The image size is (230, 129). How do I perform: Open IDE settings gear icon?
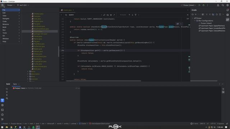pyautogui.click(x=227, y=5)
